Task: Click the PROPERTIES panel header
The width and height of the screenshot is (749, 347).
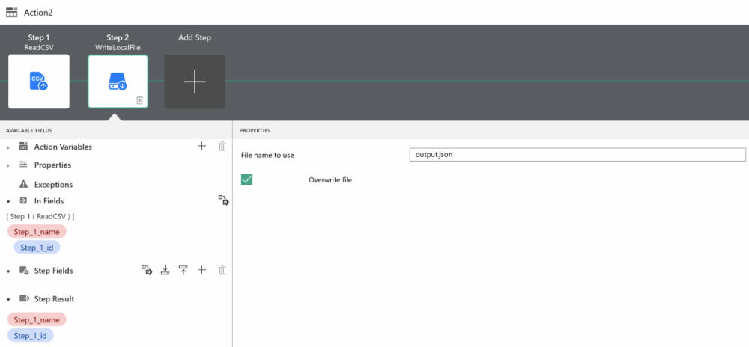Action: coord(255,130)
